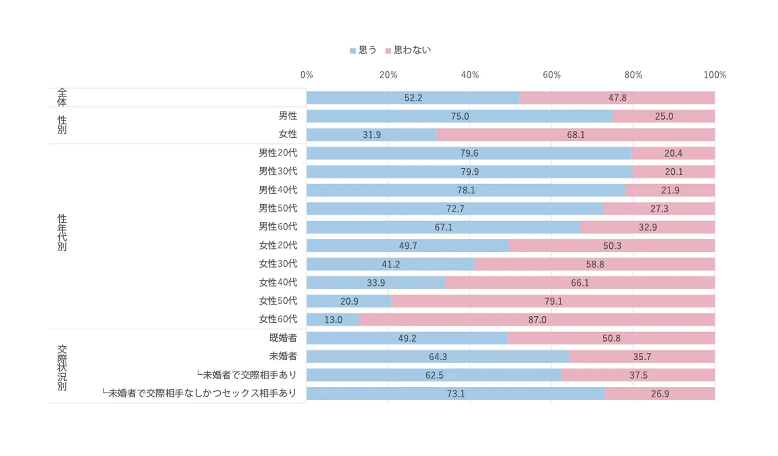Click the 女性50代 79.1 pink bar
The width and height of the screenshot is (778, 456).
pyautogui.click(x=553, y=301)
